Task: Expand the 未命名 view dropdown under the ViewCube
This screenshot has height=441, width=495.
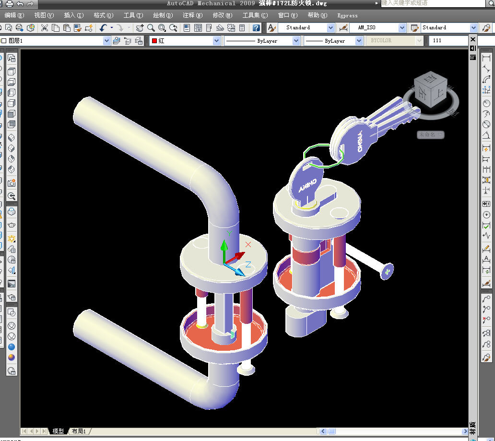Action: coord(431,134)
